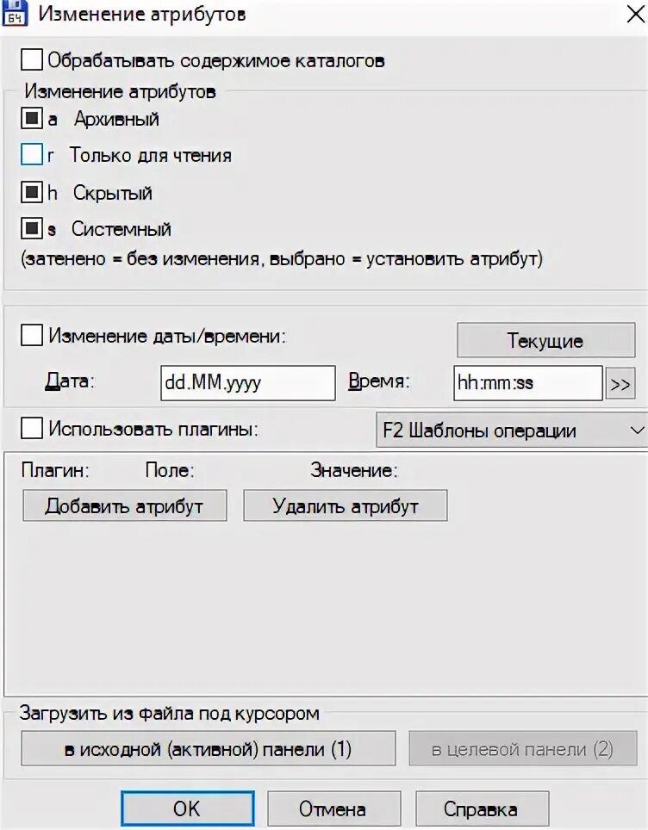
Task: Toggle the Системный attribute checkbox
Action: tap(32, 229)
